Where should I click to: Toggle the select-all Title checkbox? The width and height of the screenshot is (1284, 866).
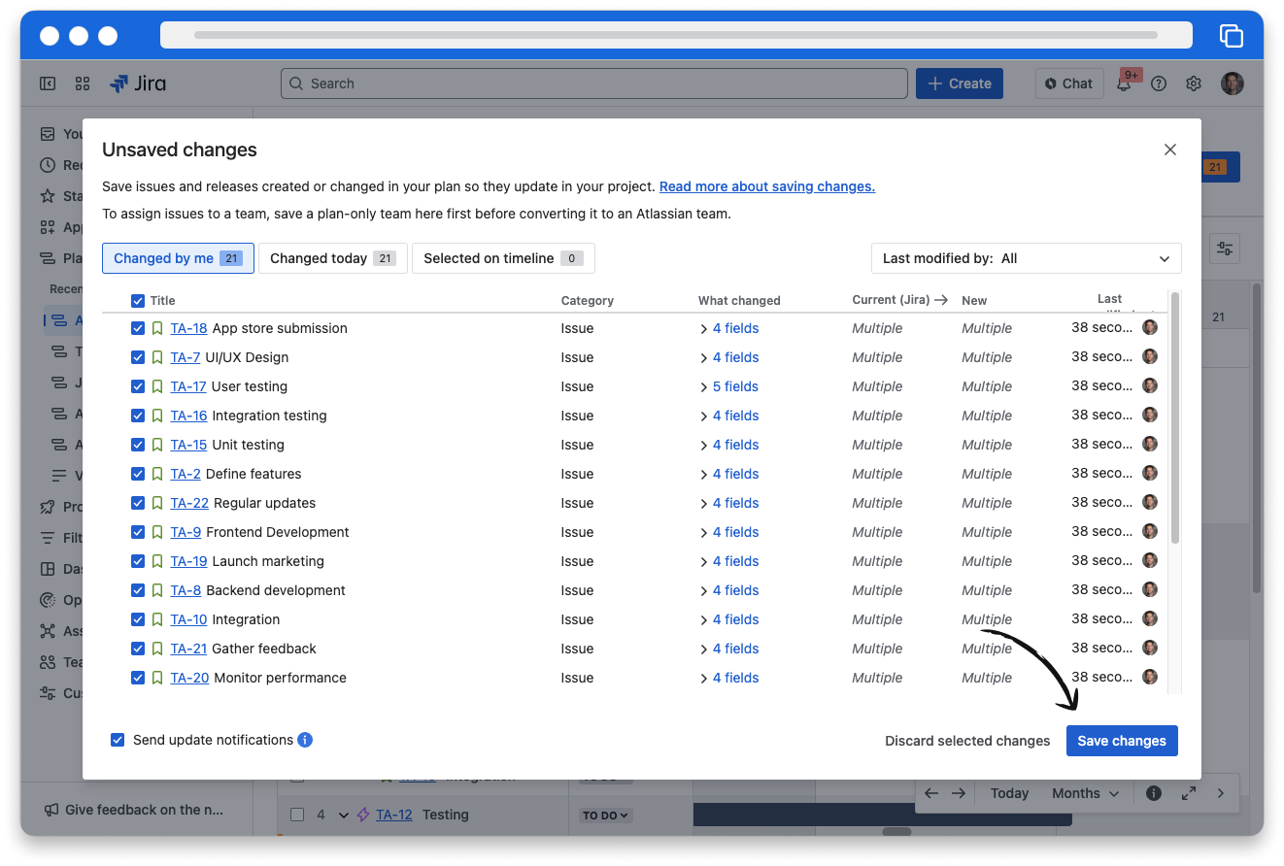(x=138, y=301)
